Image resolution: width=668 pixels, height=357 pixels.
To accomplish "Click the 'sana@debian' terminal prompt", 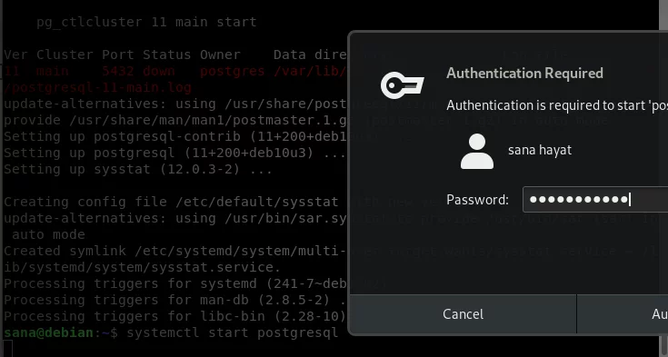I will (x=48, y=332).
